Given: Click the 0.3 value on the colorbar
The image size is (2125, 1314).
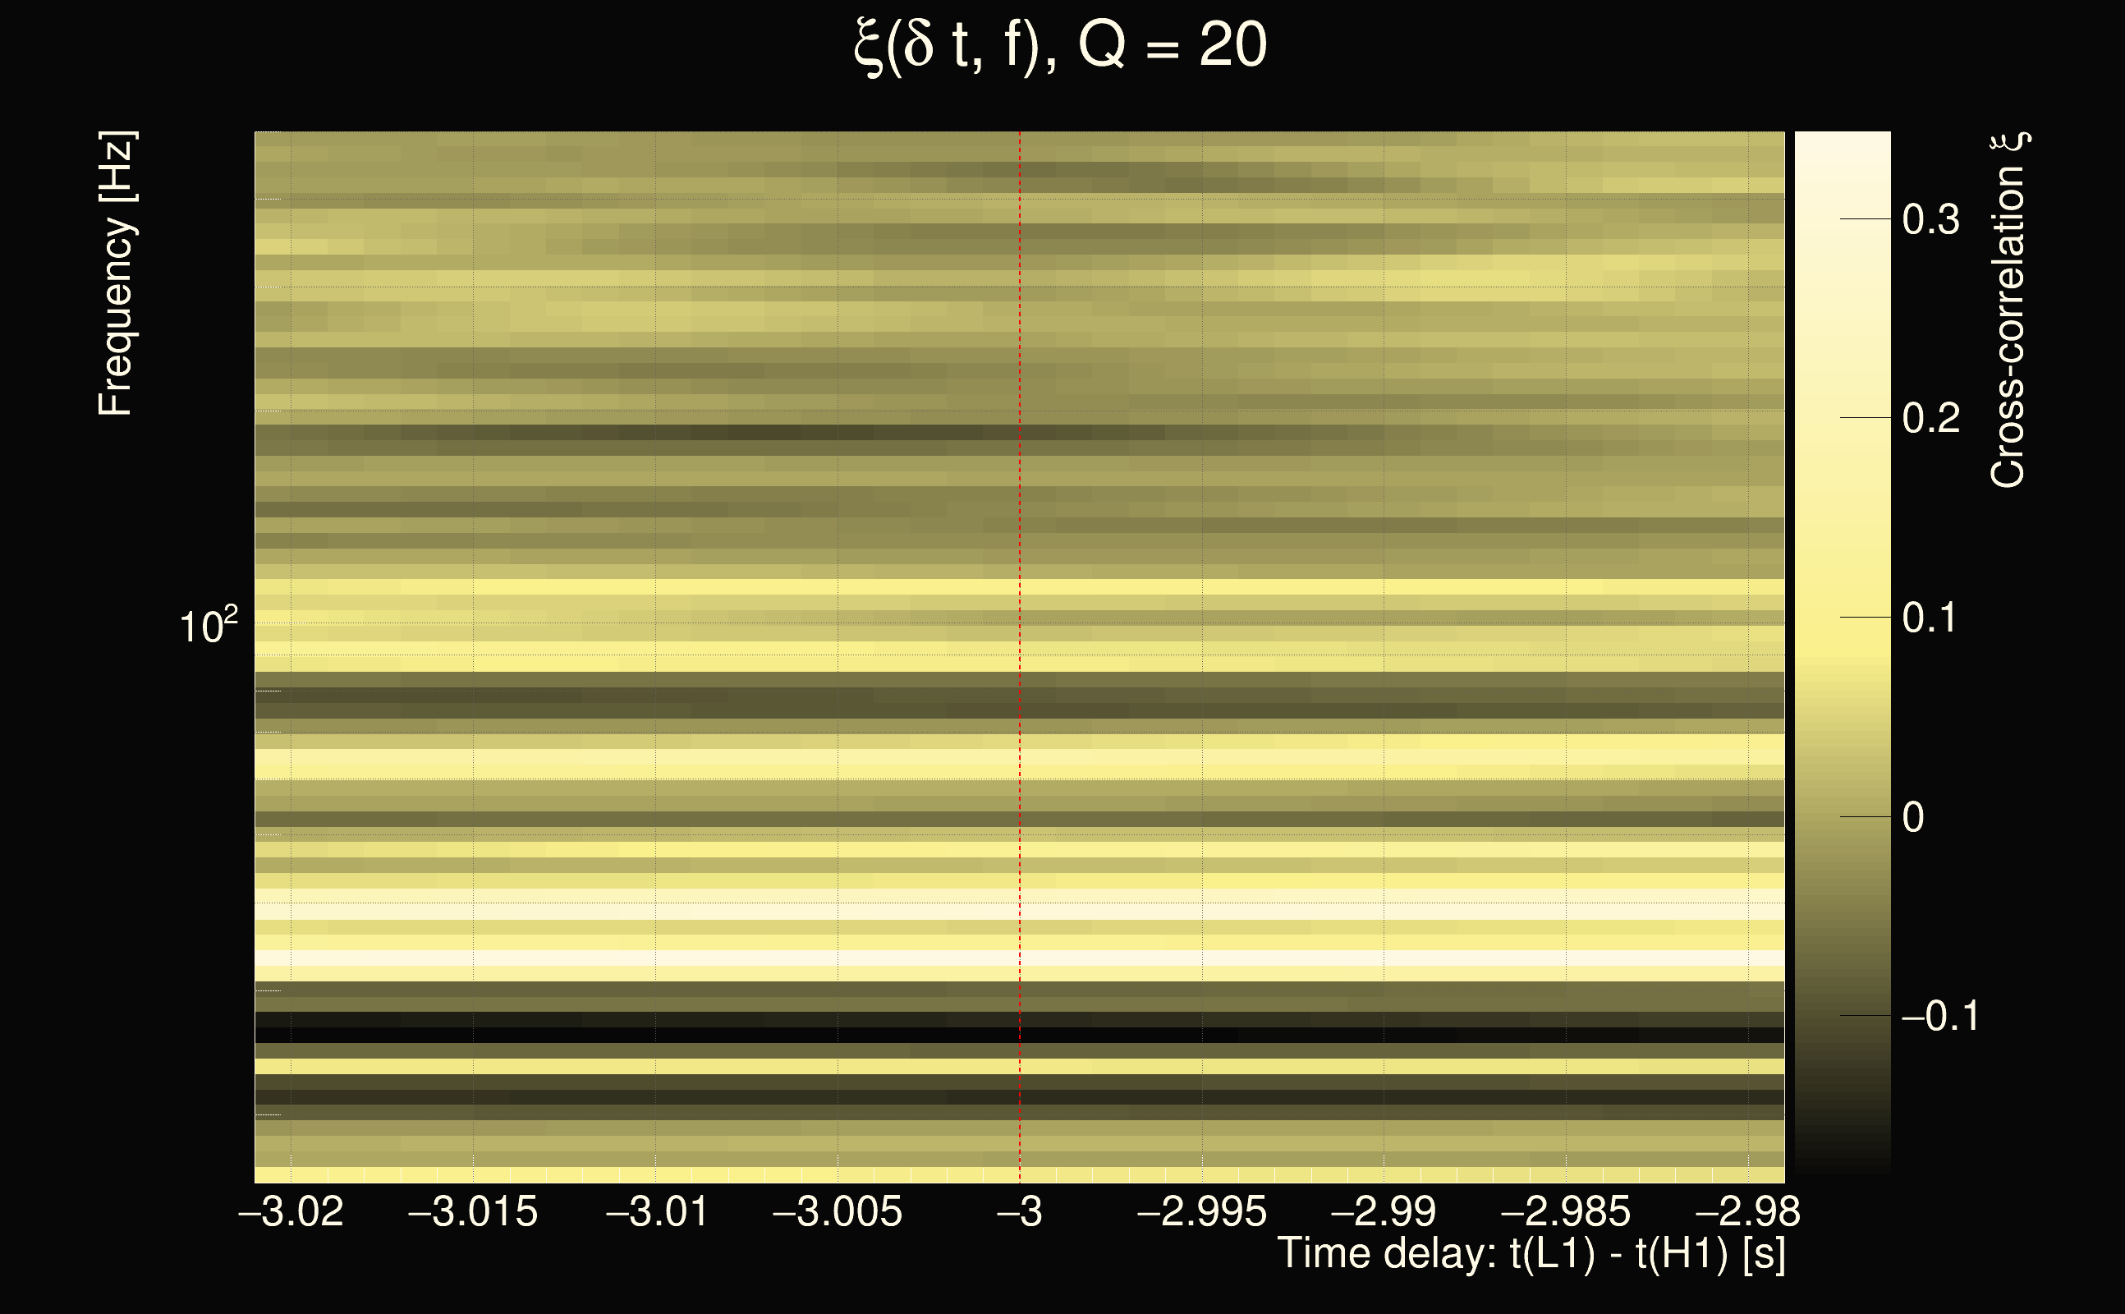Looking at the screenshot, I should click(x=1930, y=219).
